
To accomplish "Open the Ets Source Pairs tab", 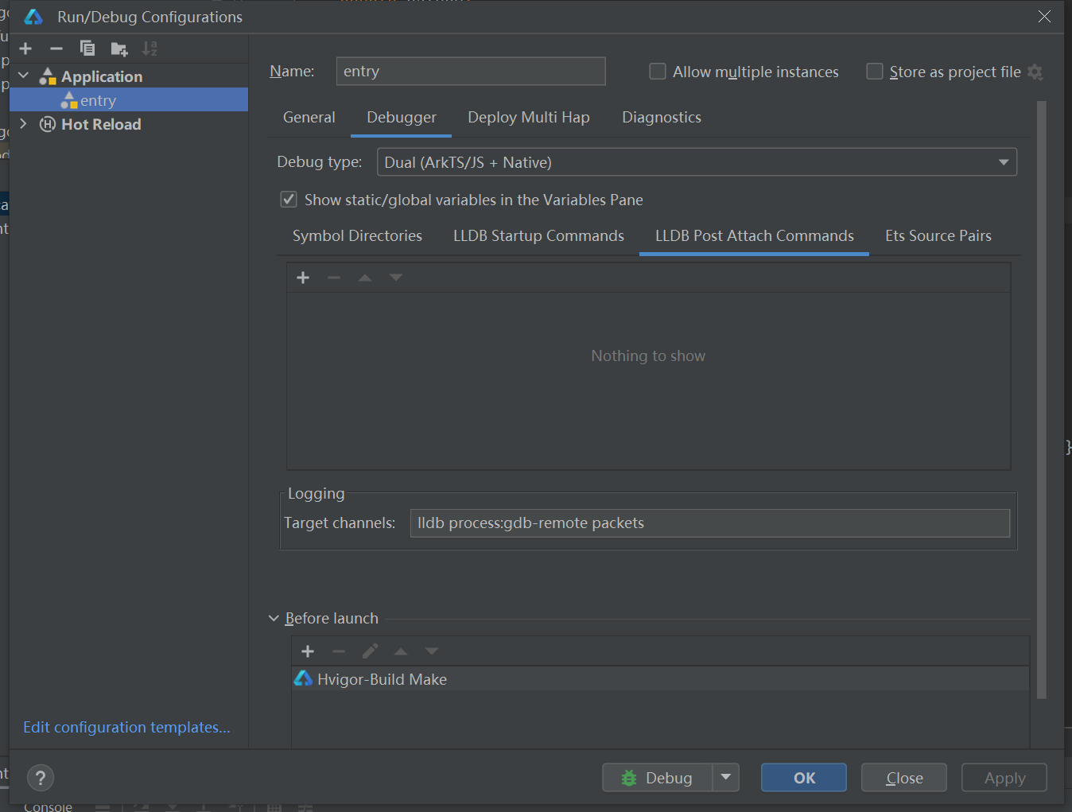I will (x=938, y=235).
